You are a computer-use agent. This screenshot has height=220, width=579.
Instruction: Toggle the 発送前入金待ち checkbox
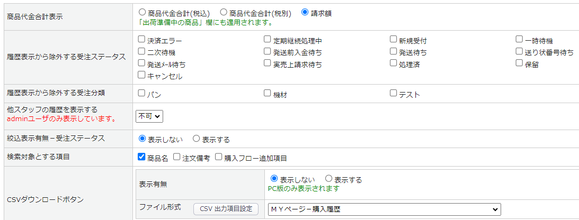click(x=268, y=51)
